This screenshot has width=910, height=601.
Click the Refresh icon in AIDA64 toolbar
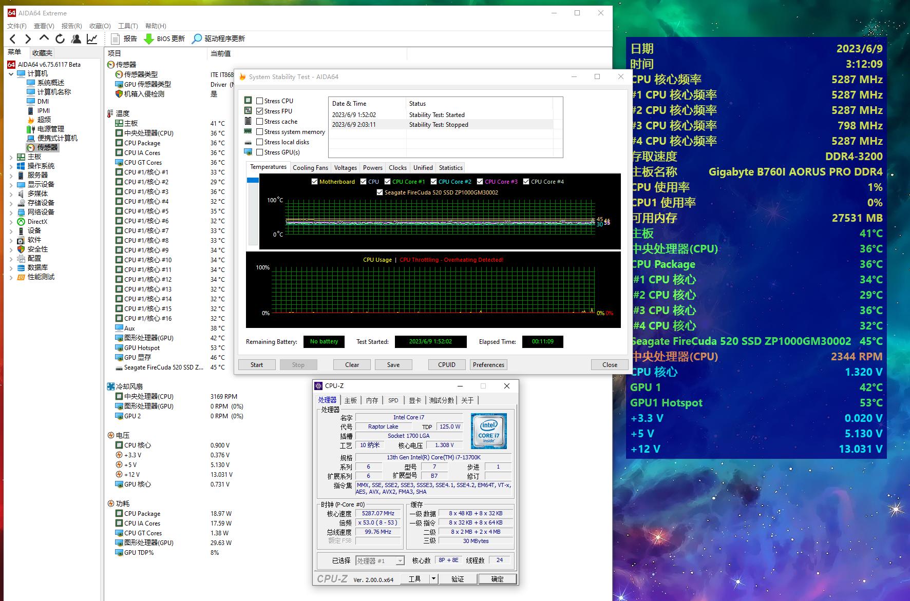click(x=60, y=38)
